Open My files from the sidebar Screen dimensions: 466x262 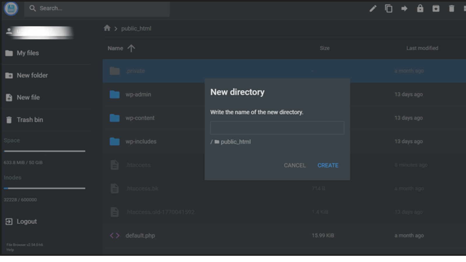click(28, 53)
